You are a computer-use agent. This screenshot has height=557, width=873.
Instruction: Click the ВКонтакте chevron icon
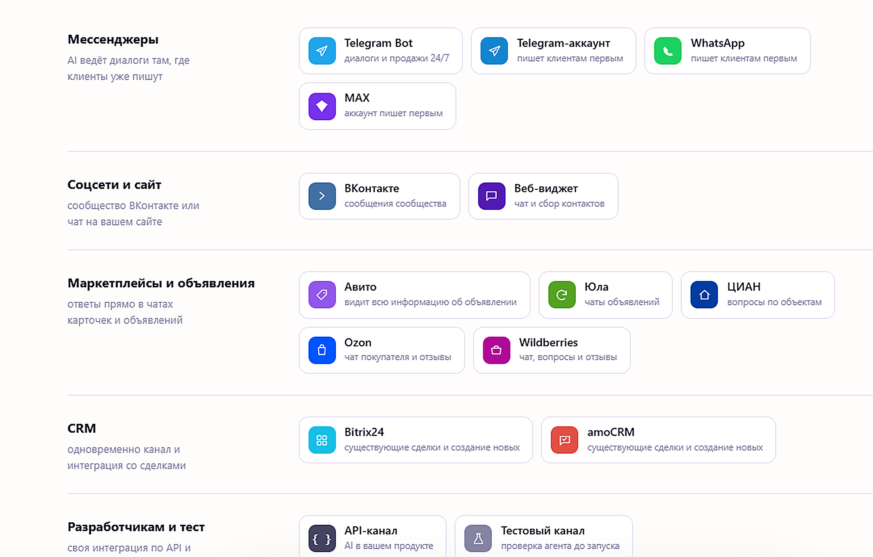(322, 196)
